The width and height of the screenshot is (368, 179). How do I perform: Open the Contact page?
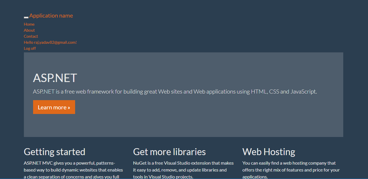pos(30,36)
